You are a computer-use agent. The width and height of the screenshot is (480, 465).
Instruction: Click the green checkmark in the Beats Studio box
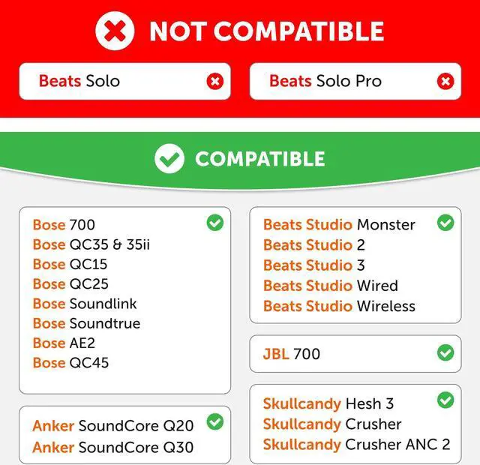pos(445,223)
